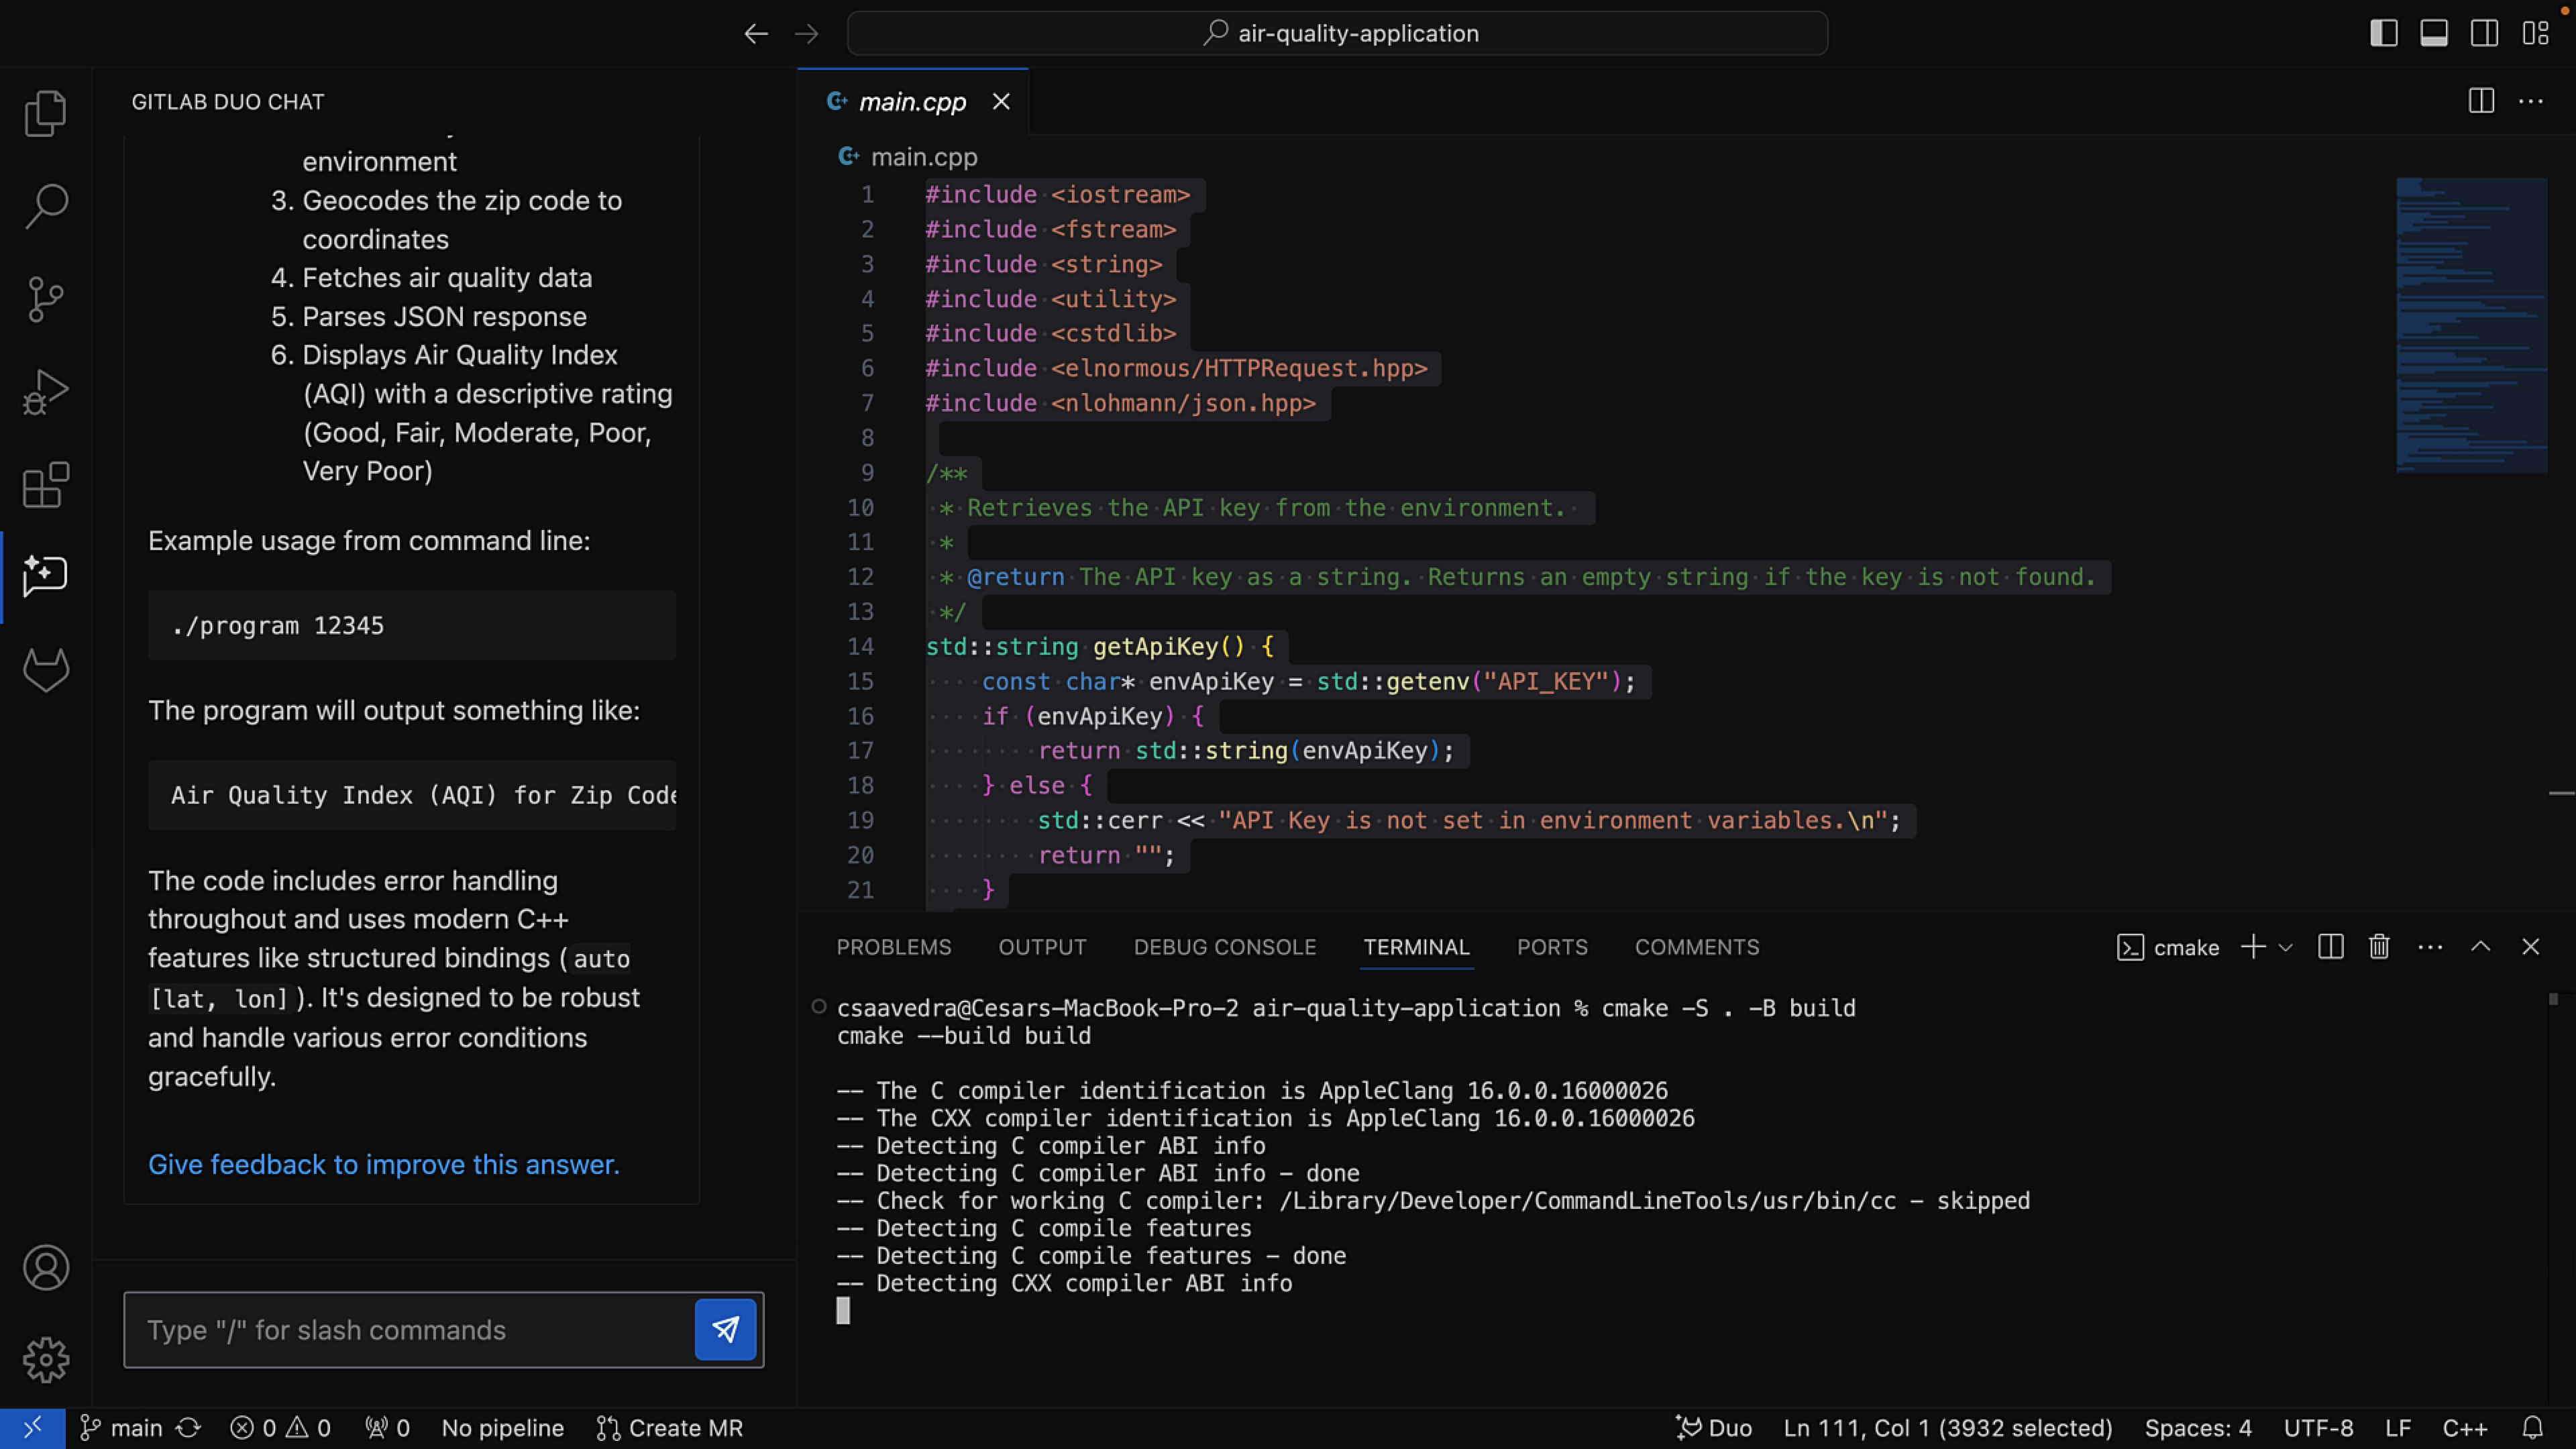
Task: Switch to the DEBUG CONSOLE tab
Action: [x=1224, y=947]
